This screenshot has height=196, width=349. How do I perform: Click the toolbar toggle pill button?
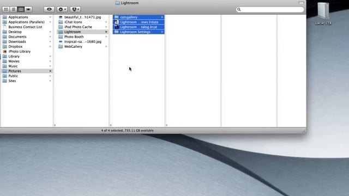click(x=301, y=3)
